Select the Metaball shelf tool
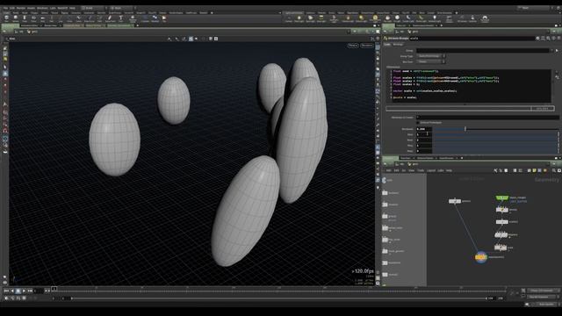Screen dimensions: 562x316 (155, 18)
